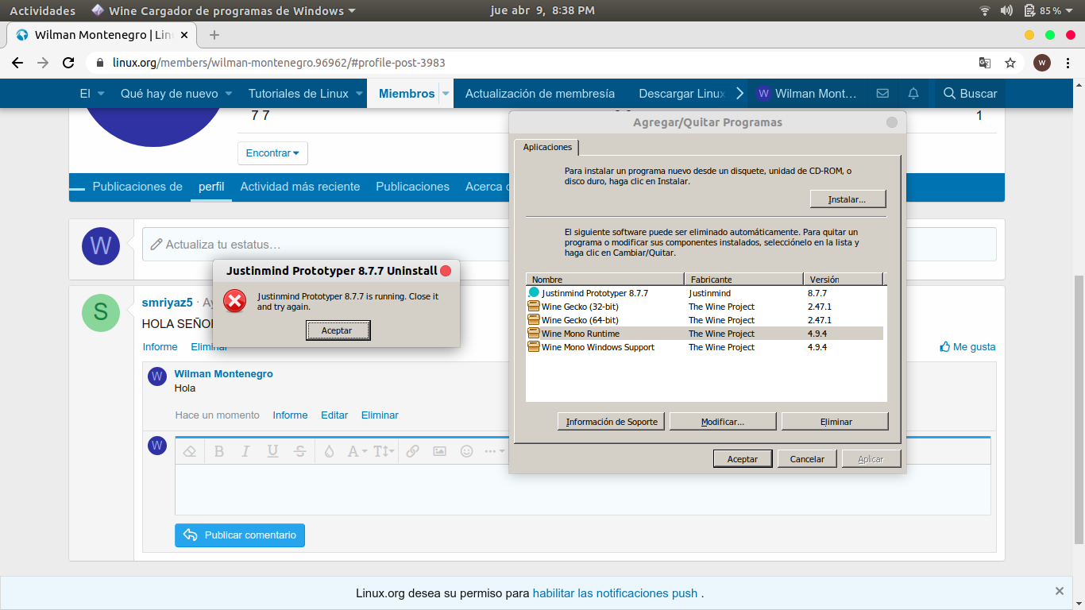
Task: Sort by Fabricante column header
Action: pyautogui.click(x=743, y=279)
